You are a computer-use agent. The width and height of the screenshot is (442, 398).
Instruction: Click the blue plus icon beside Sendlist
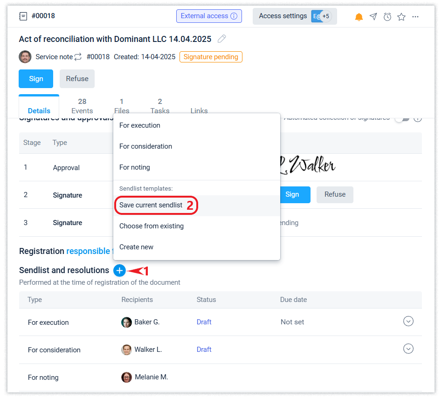pyautogui.click(x=119, y=270)
